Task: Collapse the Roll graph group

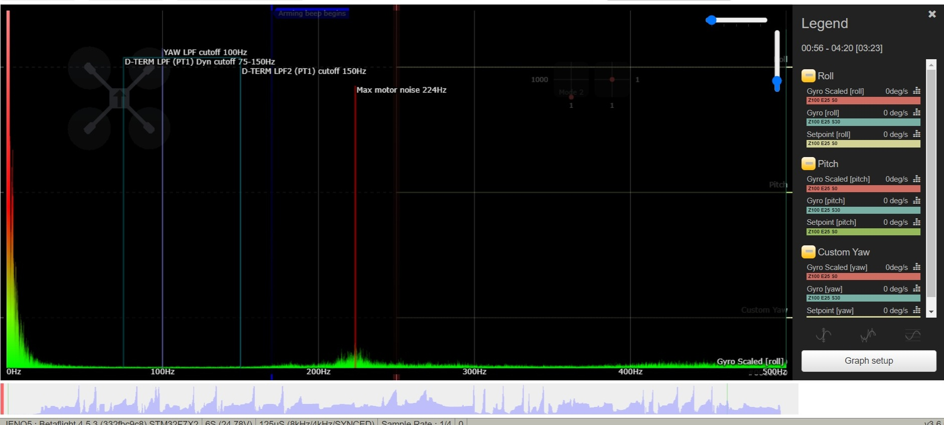Action: (x=808, y=76)
